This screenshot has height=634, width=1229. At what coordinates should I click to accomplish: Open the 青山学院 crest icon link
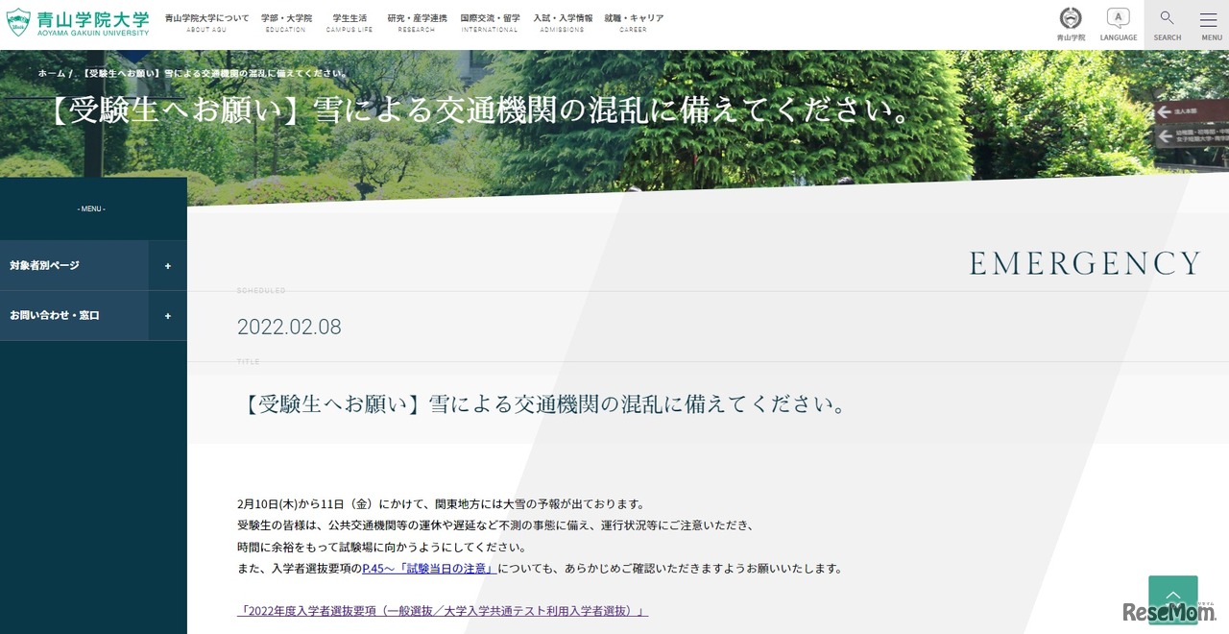(x=1071, y=24)
